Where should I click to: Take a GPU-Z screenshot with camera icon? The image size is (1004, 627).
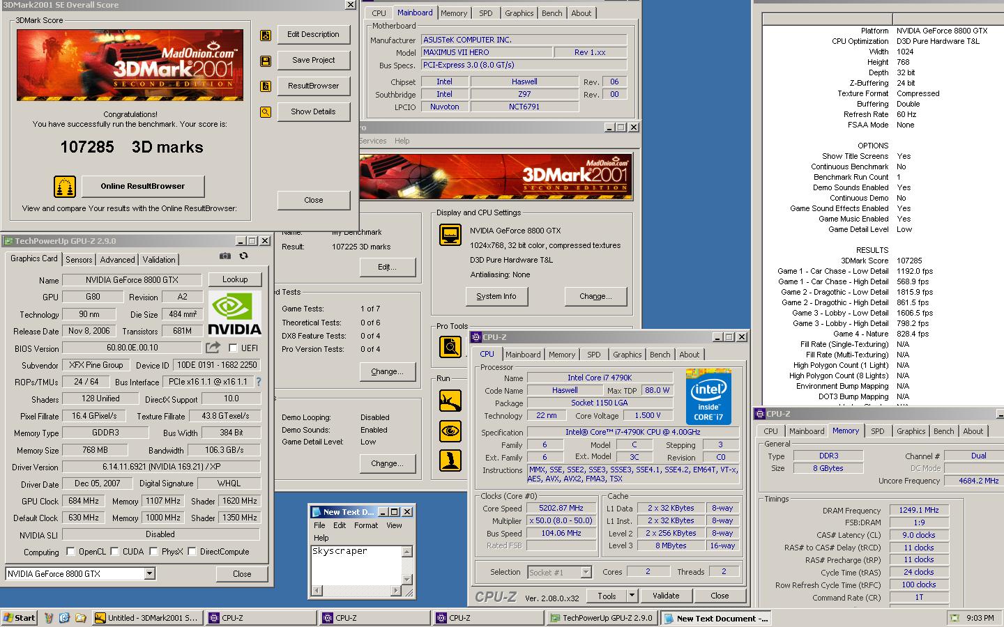click(x=225, y=256)
